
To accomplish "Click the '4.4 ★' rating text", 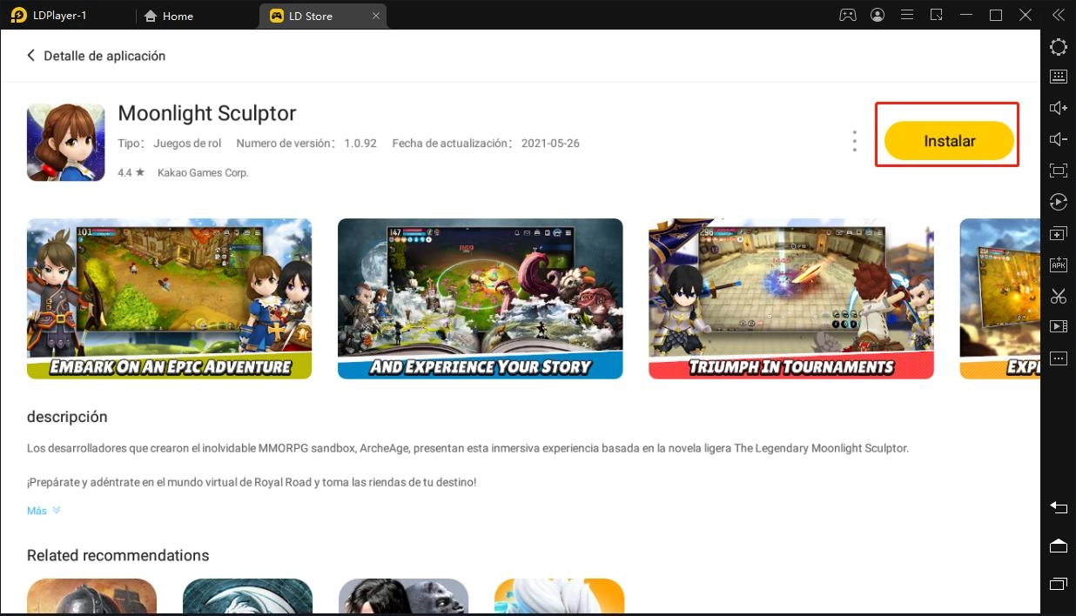I will click(x=131, y=172).
